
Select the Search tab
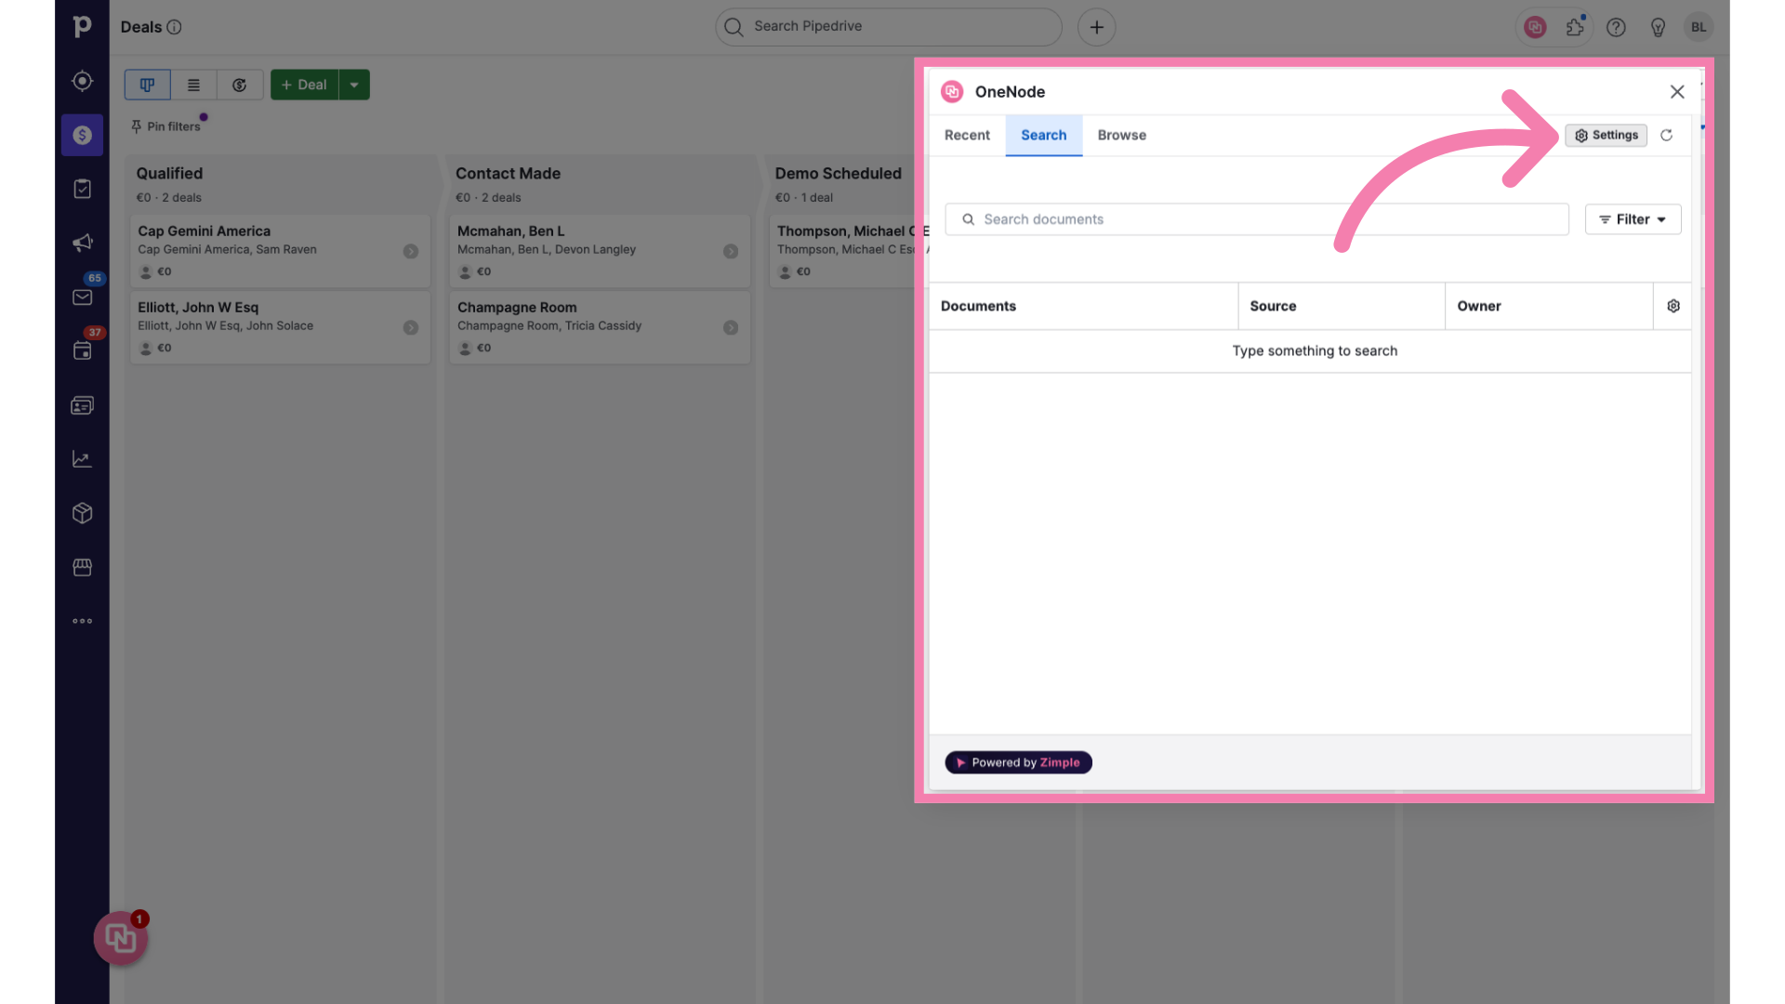tap(1043, 135)
